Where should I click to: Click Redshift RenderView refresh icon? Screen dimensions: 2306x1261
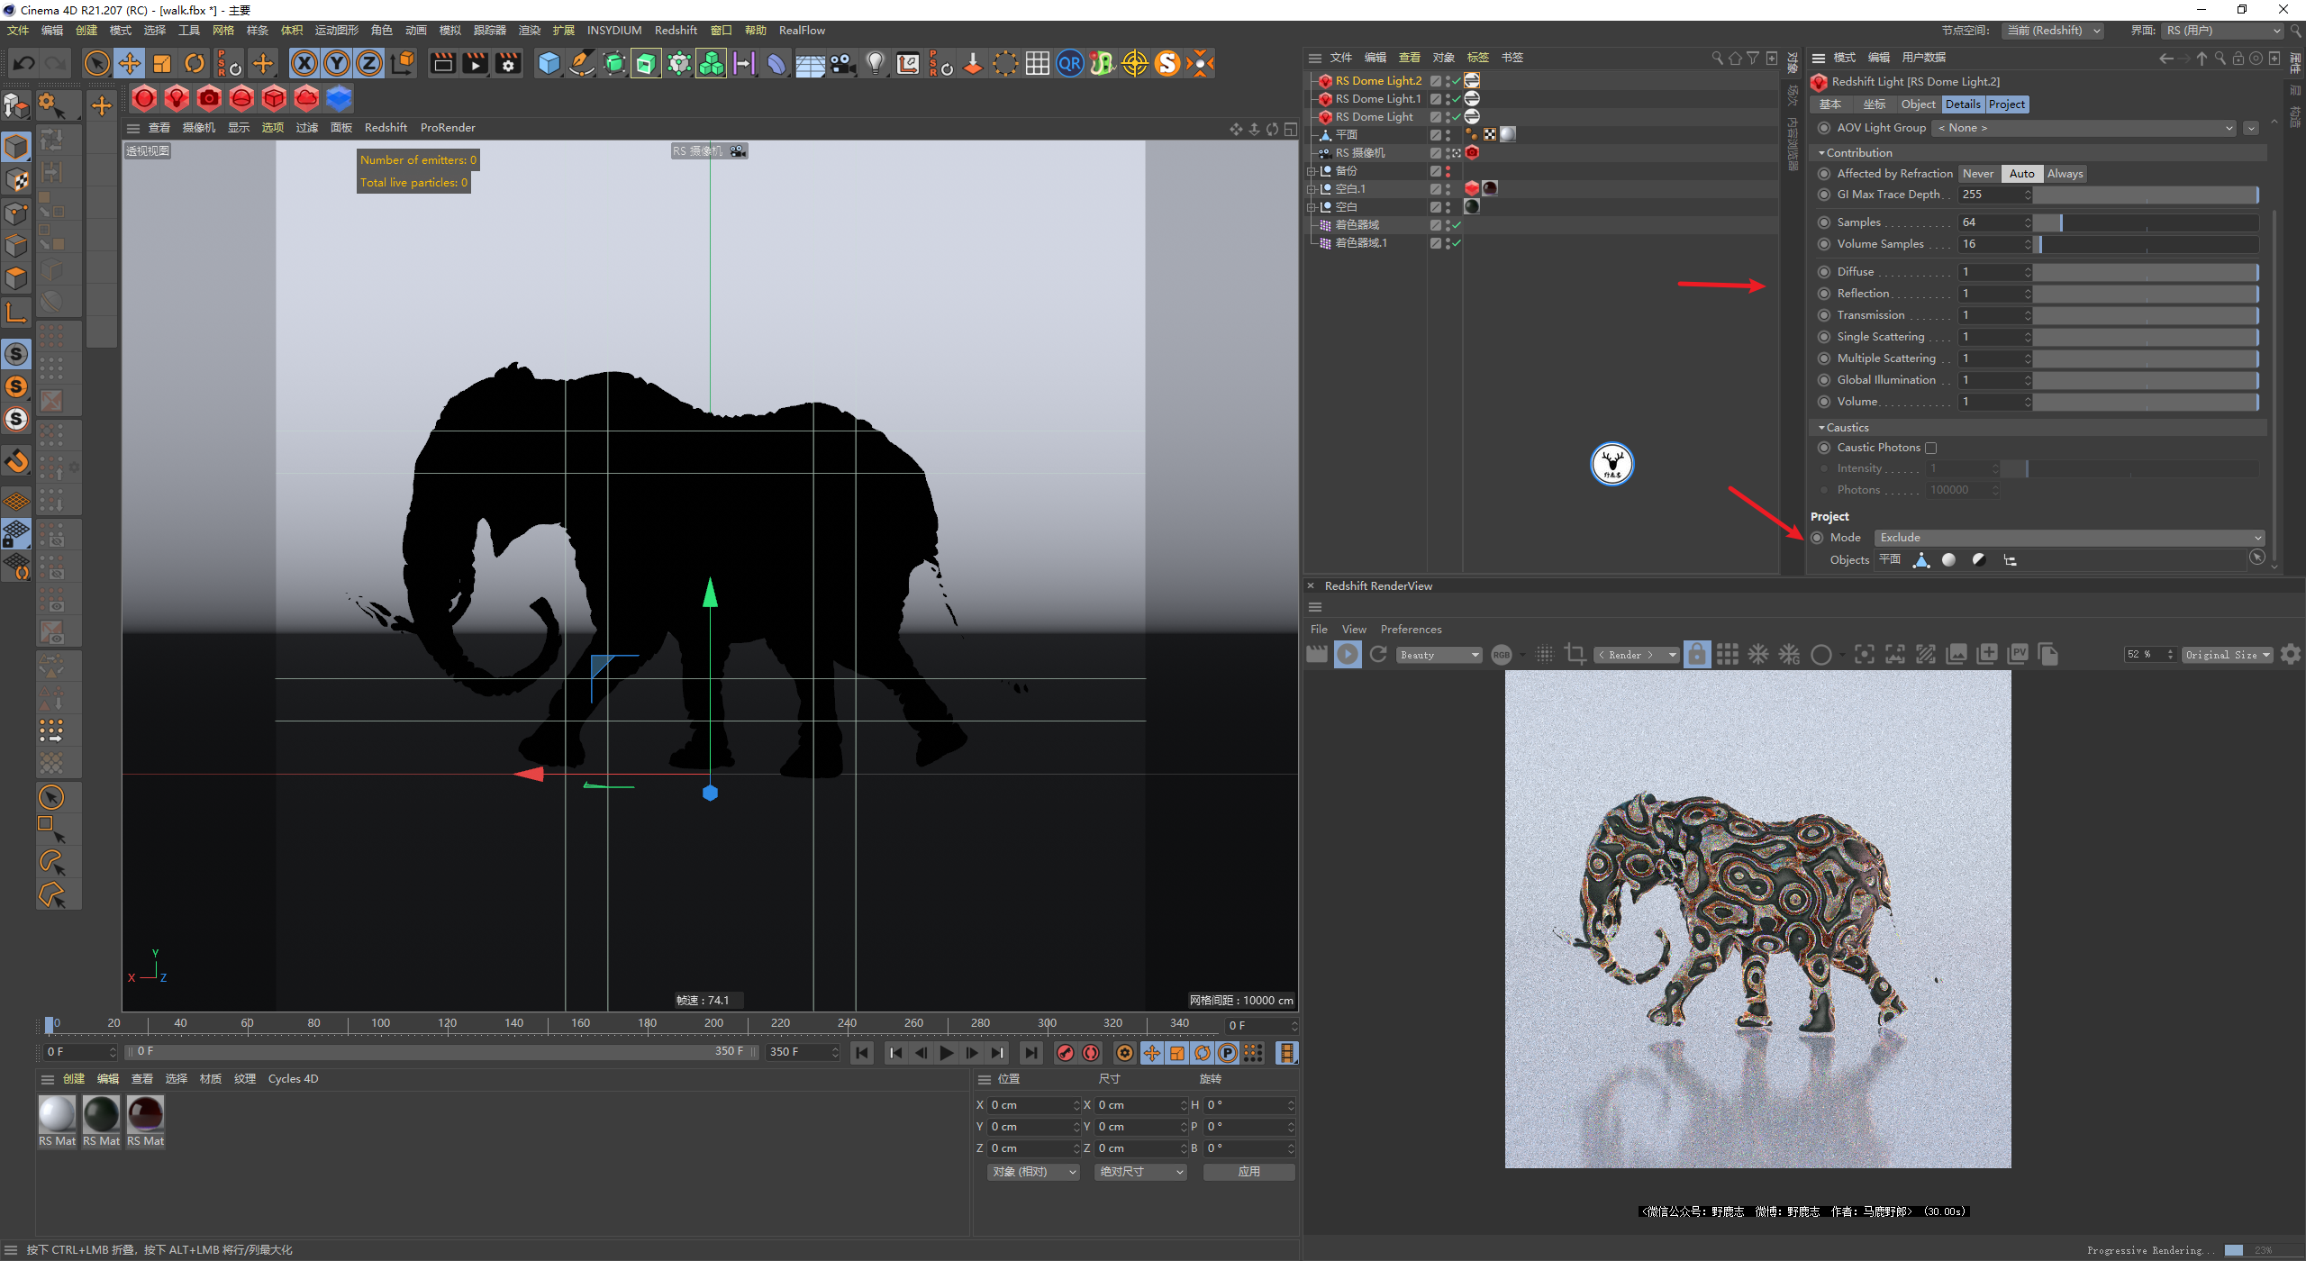(x=1378, y=655)
